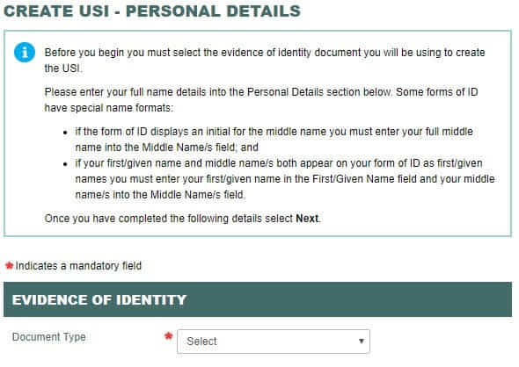
Task: Click the bold Next word in instructions
Action: coord(307,219)
